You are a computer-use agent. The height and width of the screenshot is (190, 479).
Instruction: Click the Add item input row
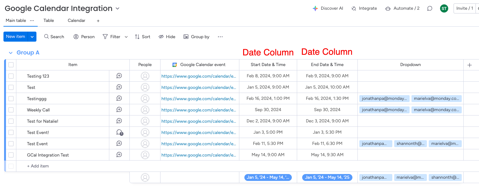point(38,166)
